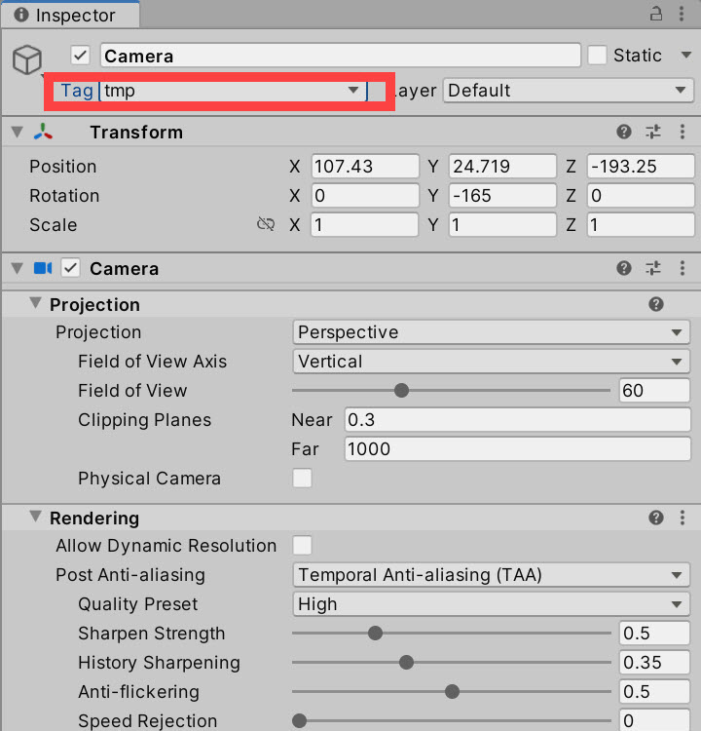Click the Speed Rejection slider handle
The width and height of the screenshot is (701, 731).
299,720
